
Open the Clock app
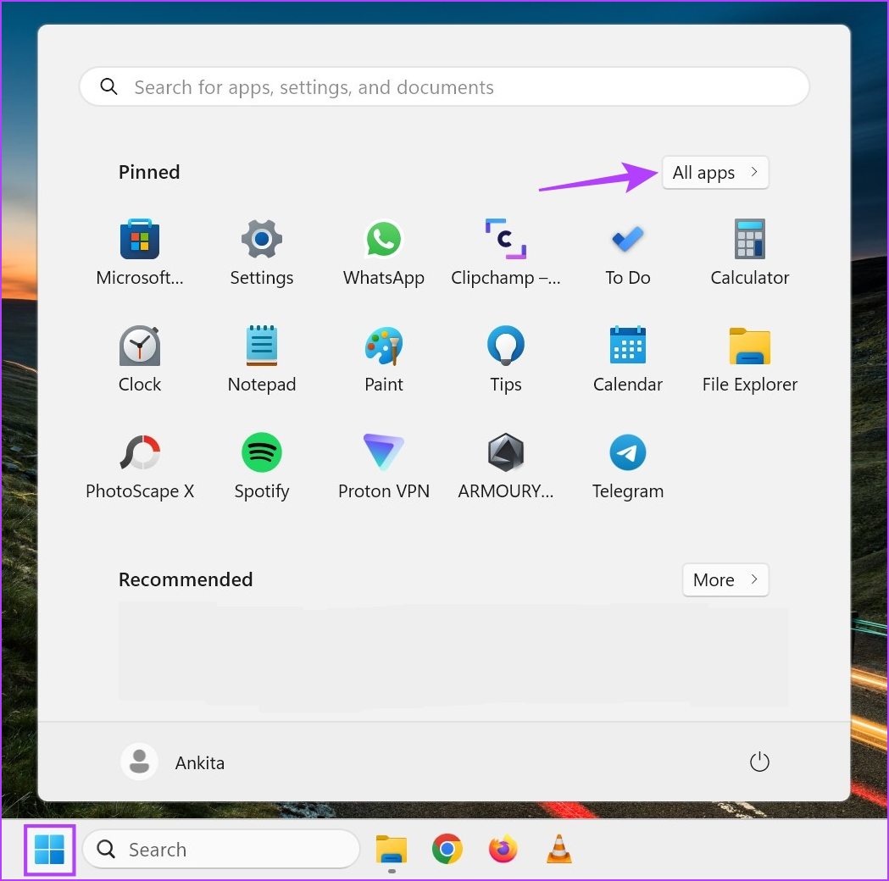click(x=140, y=359)
